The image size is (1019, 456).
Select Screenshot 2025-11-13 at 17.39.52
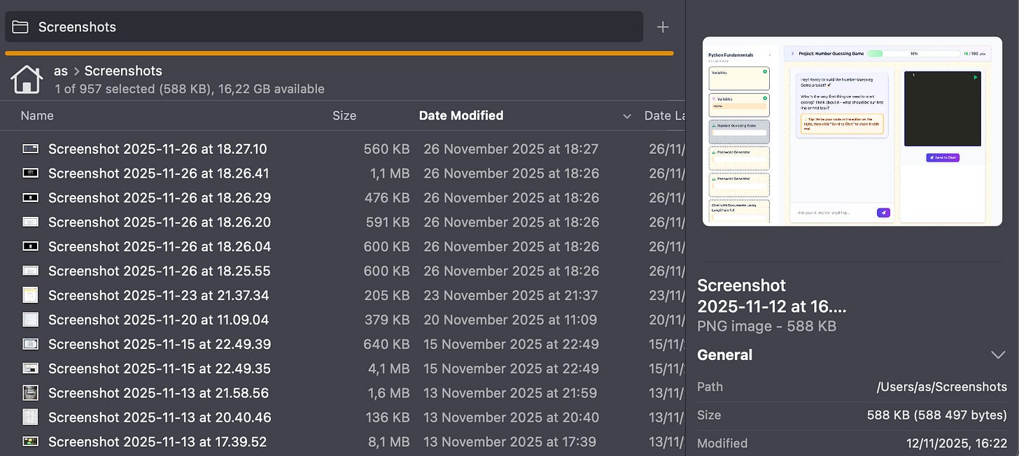point(157,442)
